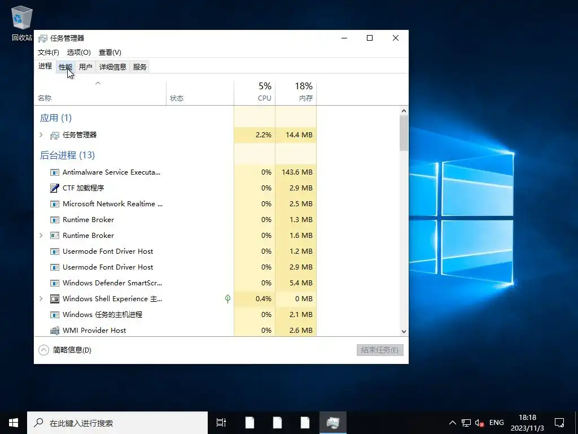Click the 2.2% CPU value

click(x=263, y=135)
